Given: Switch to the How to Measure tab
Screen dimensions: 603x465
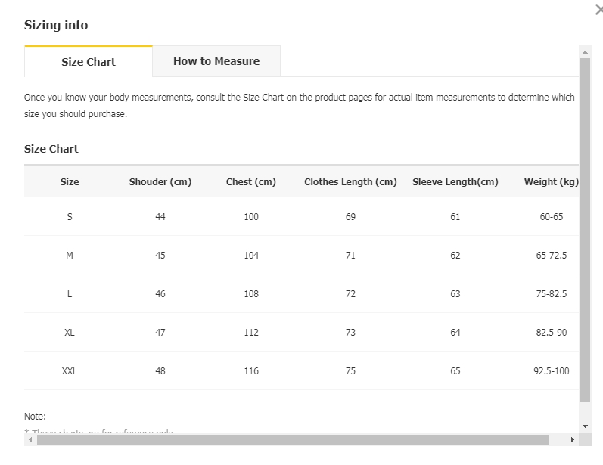Looking at the screenshot, I should coord(216,61).
